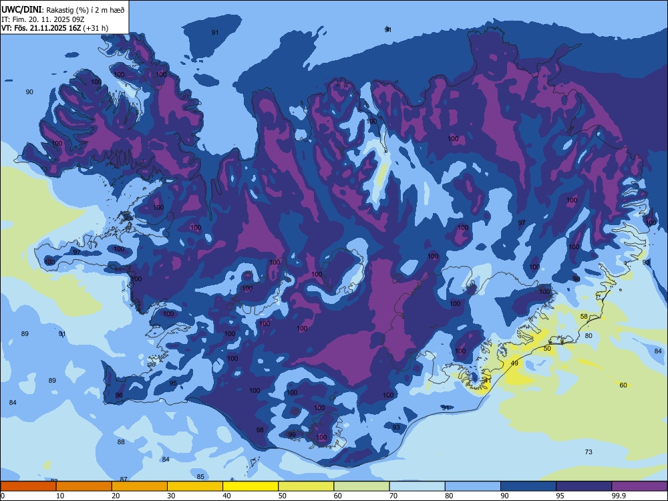Click the dark orange 0–10 legend swatch

(28, 486)
